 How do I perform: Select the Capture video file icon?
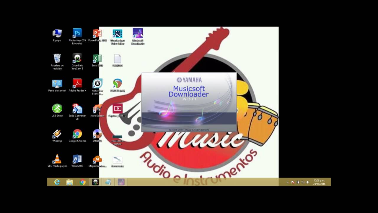click(x=118, y=111)
